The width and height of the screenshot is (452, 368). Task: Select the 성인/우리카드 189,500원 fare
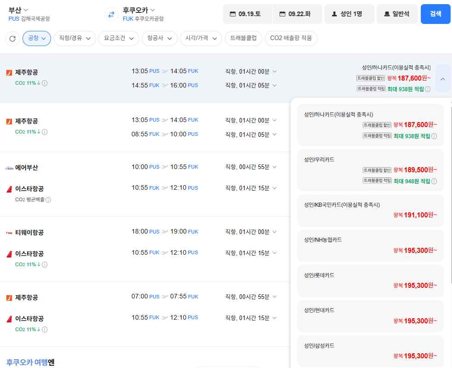370,170
